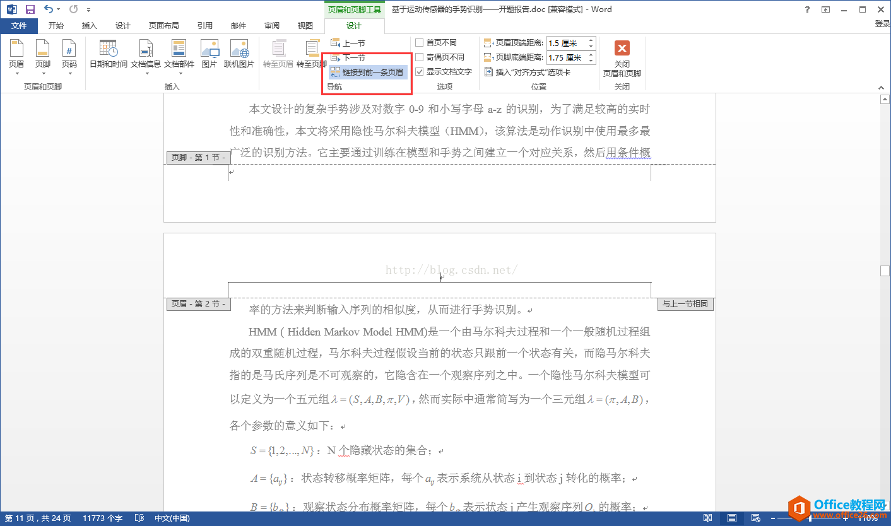Image resolution: width=891 pixels, height=526 pixels.
Task: Click 登录 to sign in
Action: coord(882,24)
